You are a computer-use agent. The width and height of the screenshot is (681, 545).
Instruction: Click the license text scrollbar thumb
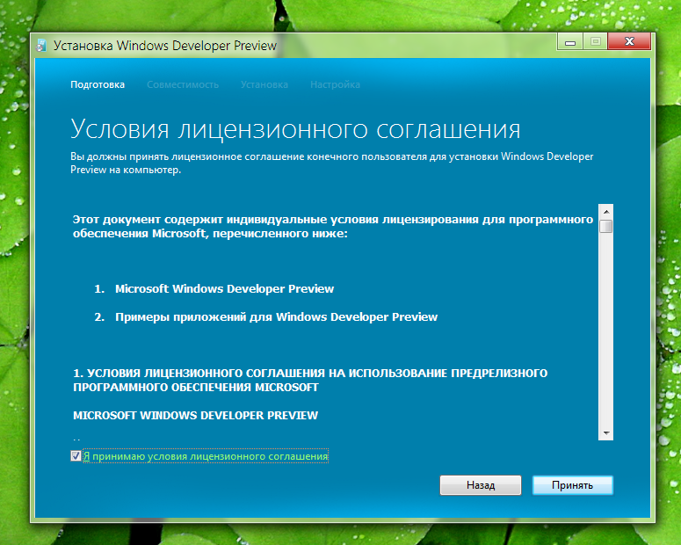605,226
